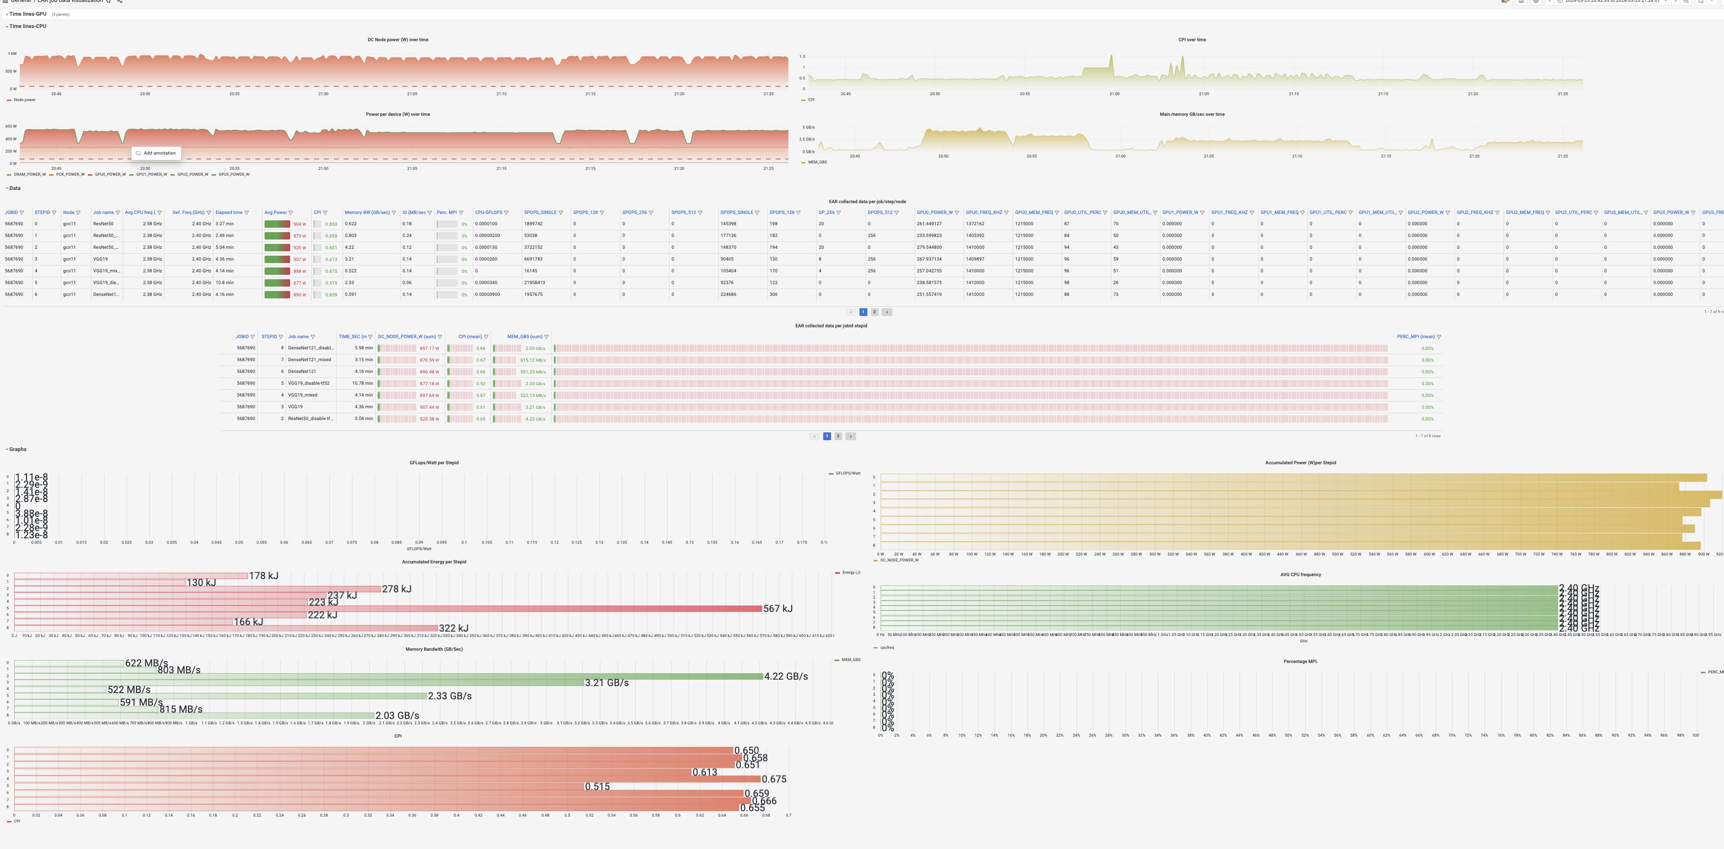Toggle the PCK_POWER_W legend series
The width and height of the screenshot is (1724, 849).
pyautogui.click(x=70, y=175)
